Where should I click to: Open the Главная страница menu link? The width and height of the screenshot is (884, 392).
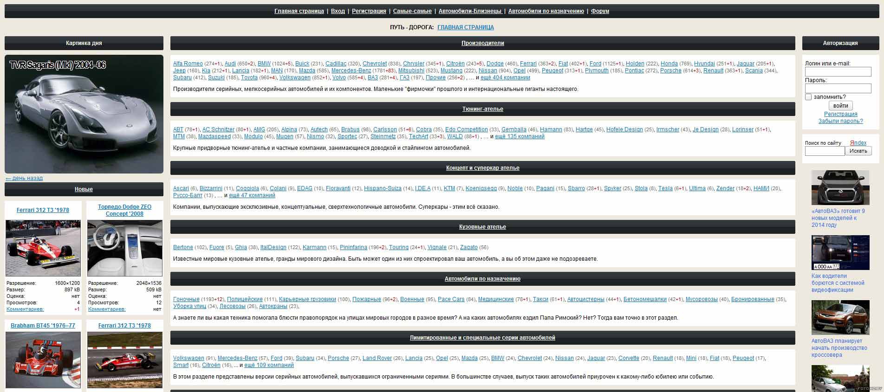click(x=299, y=11)
